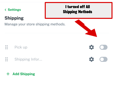Viewport: 116px width, 95px height.
Task: Open the gear settings for Shipping Infor...
Action: (91, 59)
